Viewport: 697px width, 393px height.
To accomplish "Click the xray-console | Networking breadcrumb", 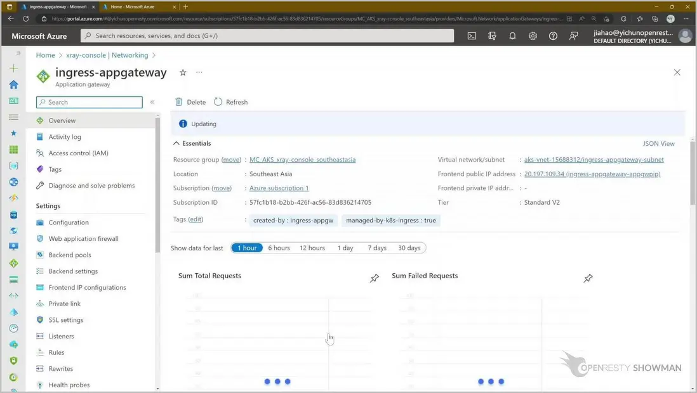I will click(x=107, y=55).
